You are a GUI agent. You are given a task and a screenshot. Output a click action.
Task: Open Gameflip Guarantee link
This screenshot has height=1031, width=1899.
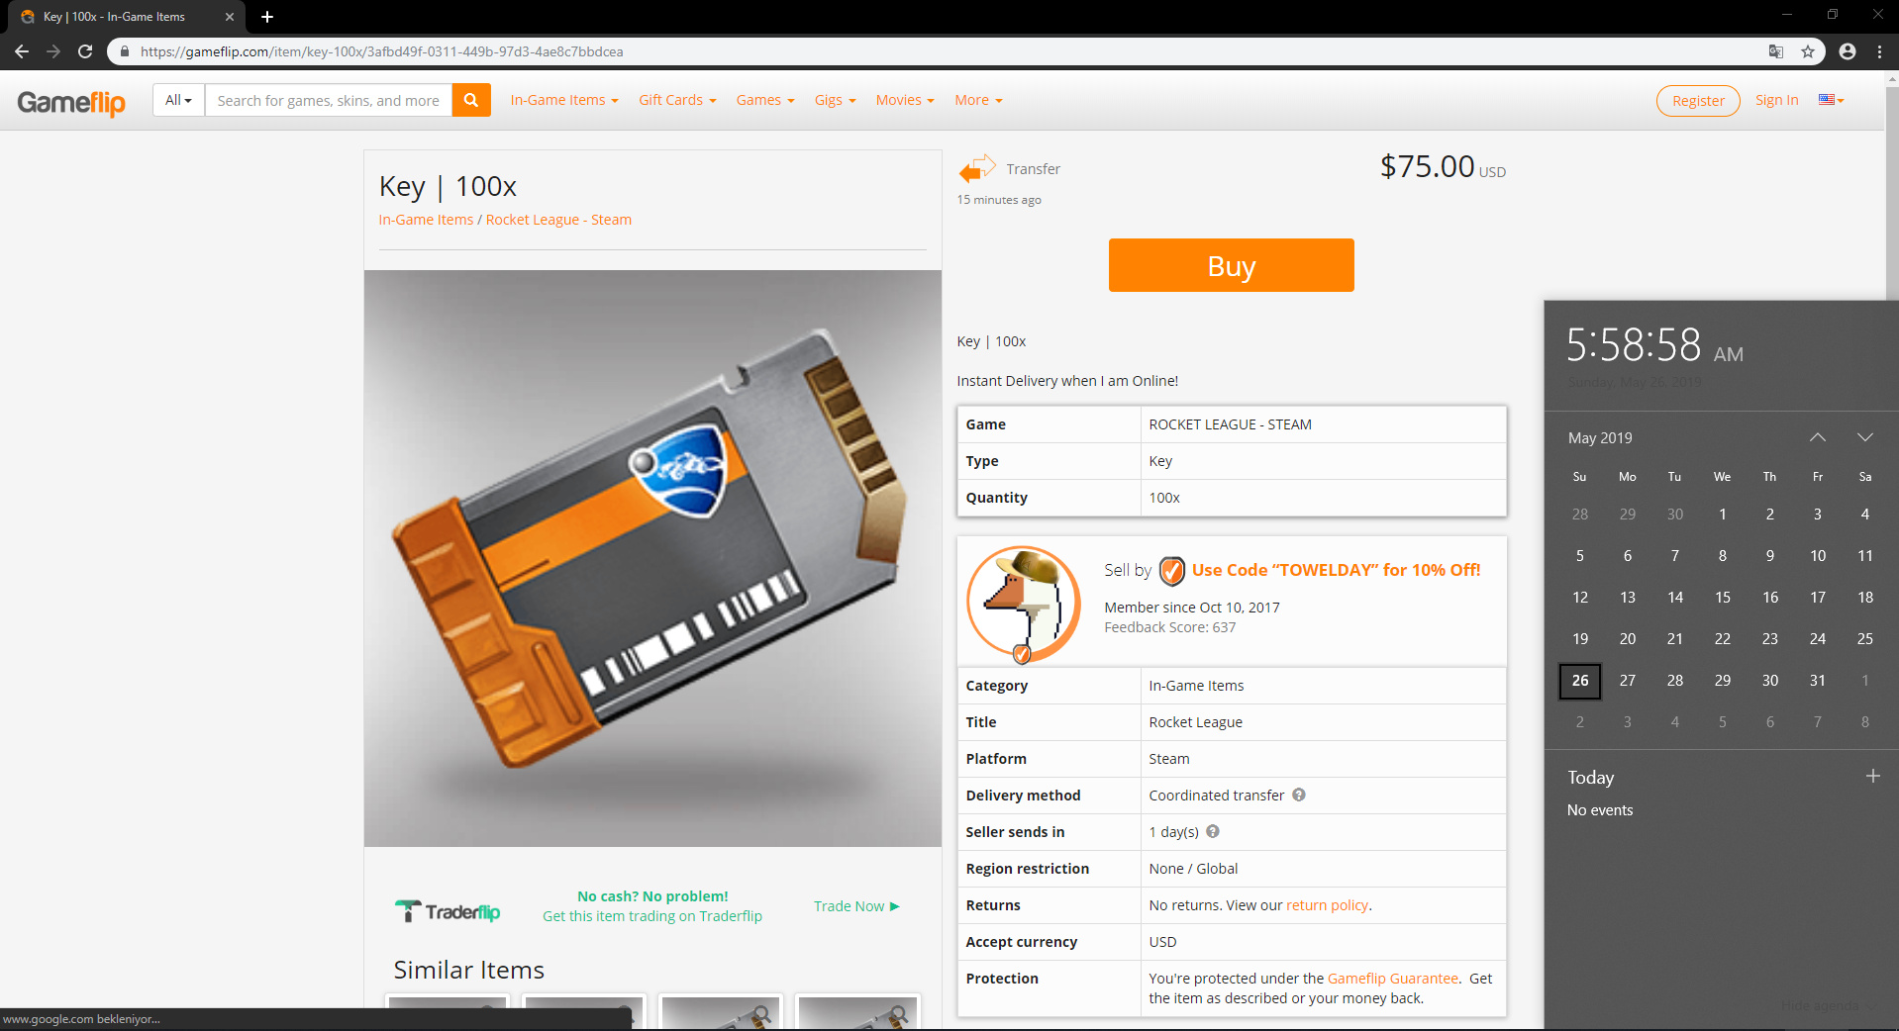coord(1392,978)
